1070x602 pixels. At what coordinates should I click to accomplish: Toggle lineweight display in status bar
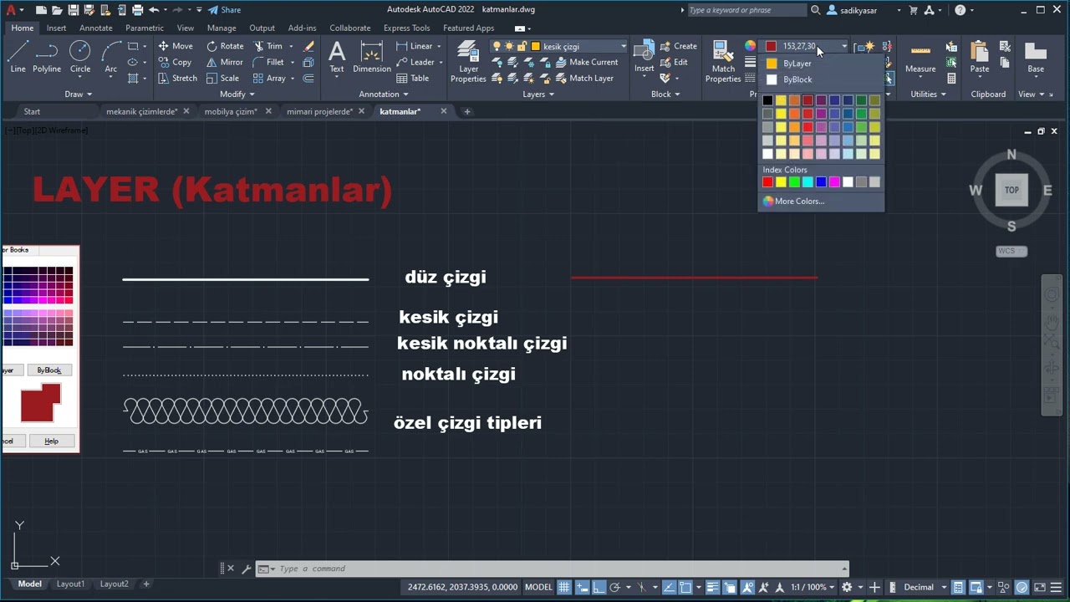point(713,587)
